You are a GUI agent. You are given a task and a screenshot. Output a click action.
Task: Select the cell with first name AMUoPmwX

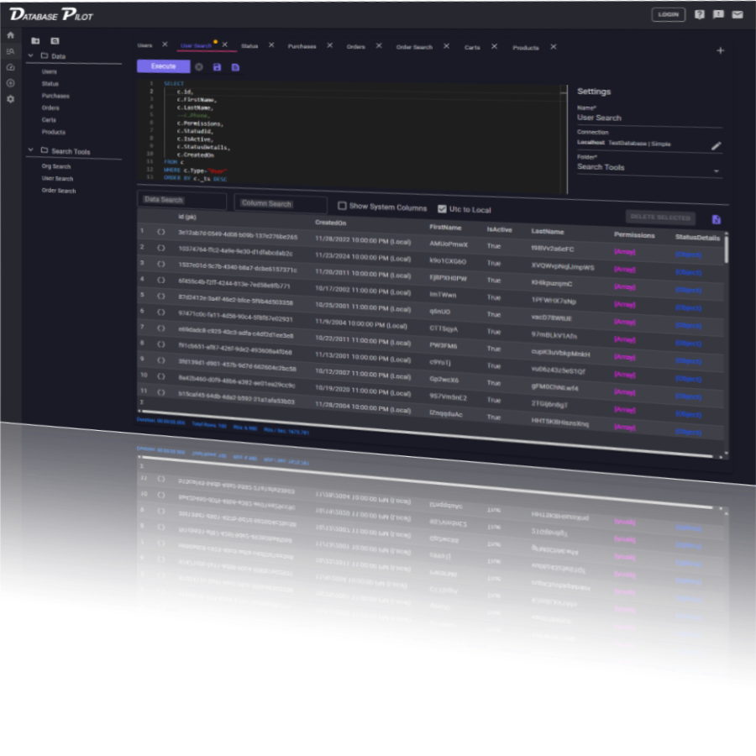click(x=449, y=244)
